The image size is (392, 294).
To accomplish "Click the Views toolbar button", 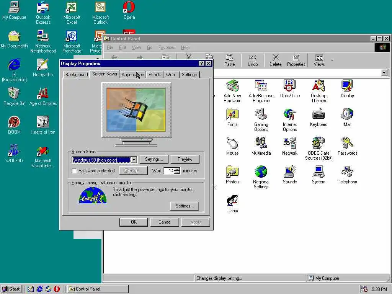I will [x=319, y=60].
